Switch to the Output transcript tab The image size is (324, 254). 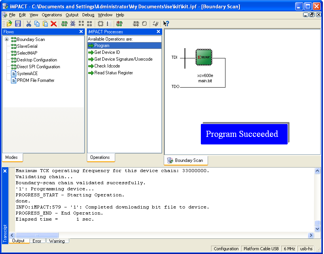click(x=19, y=241)
